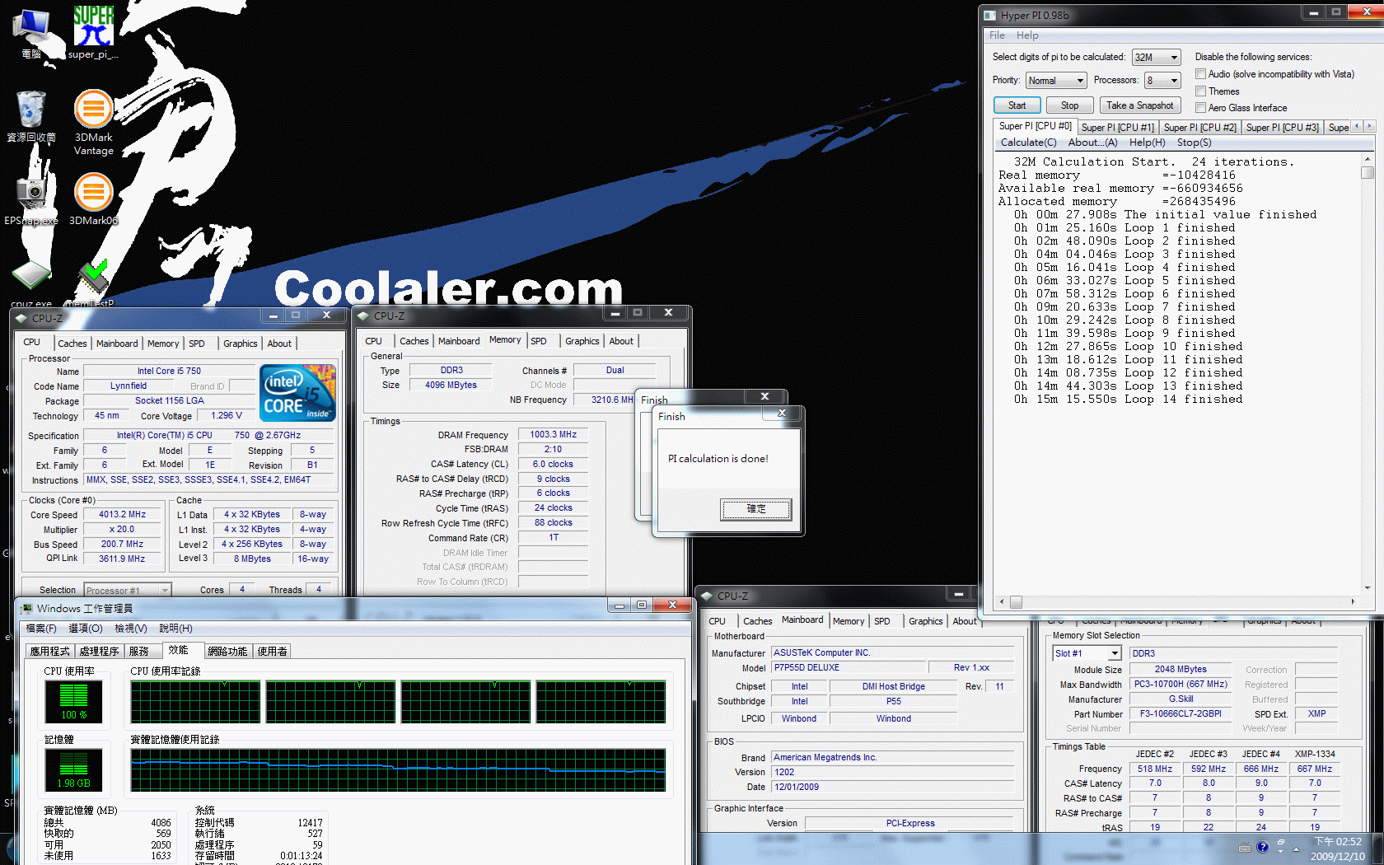Click the About tab in left CPU-Z
This screenshot has height=865, width=1384.
tap(279, 344)
